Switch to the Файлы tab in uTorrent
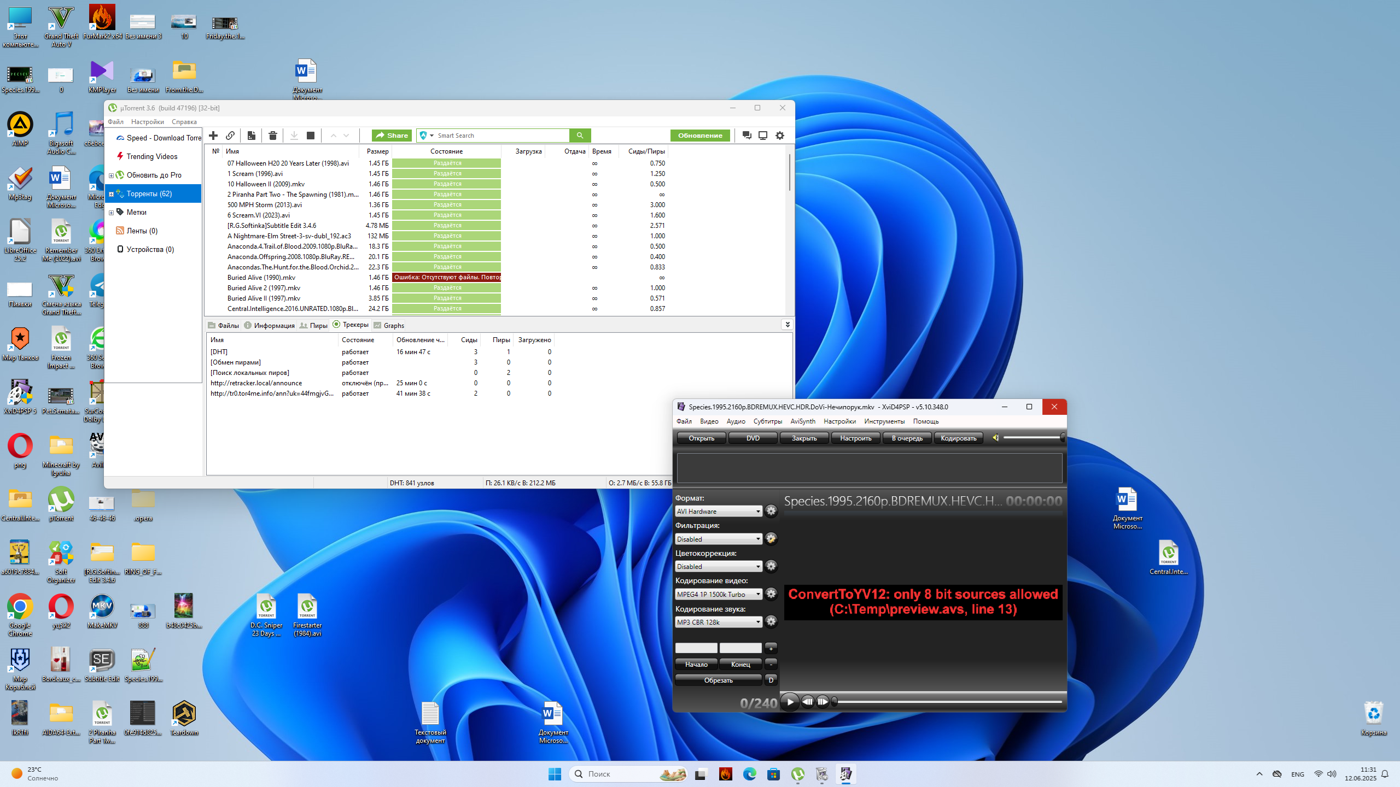1400x787 pixels. (223, 325)
